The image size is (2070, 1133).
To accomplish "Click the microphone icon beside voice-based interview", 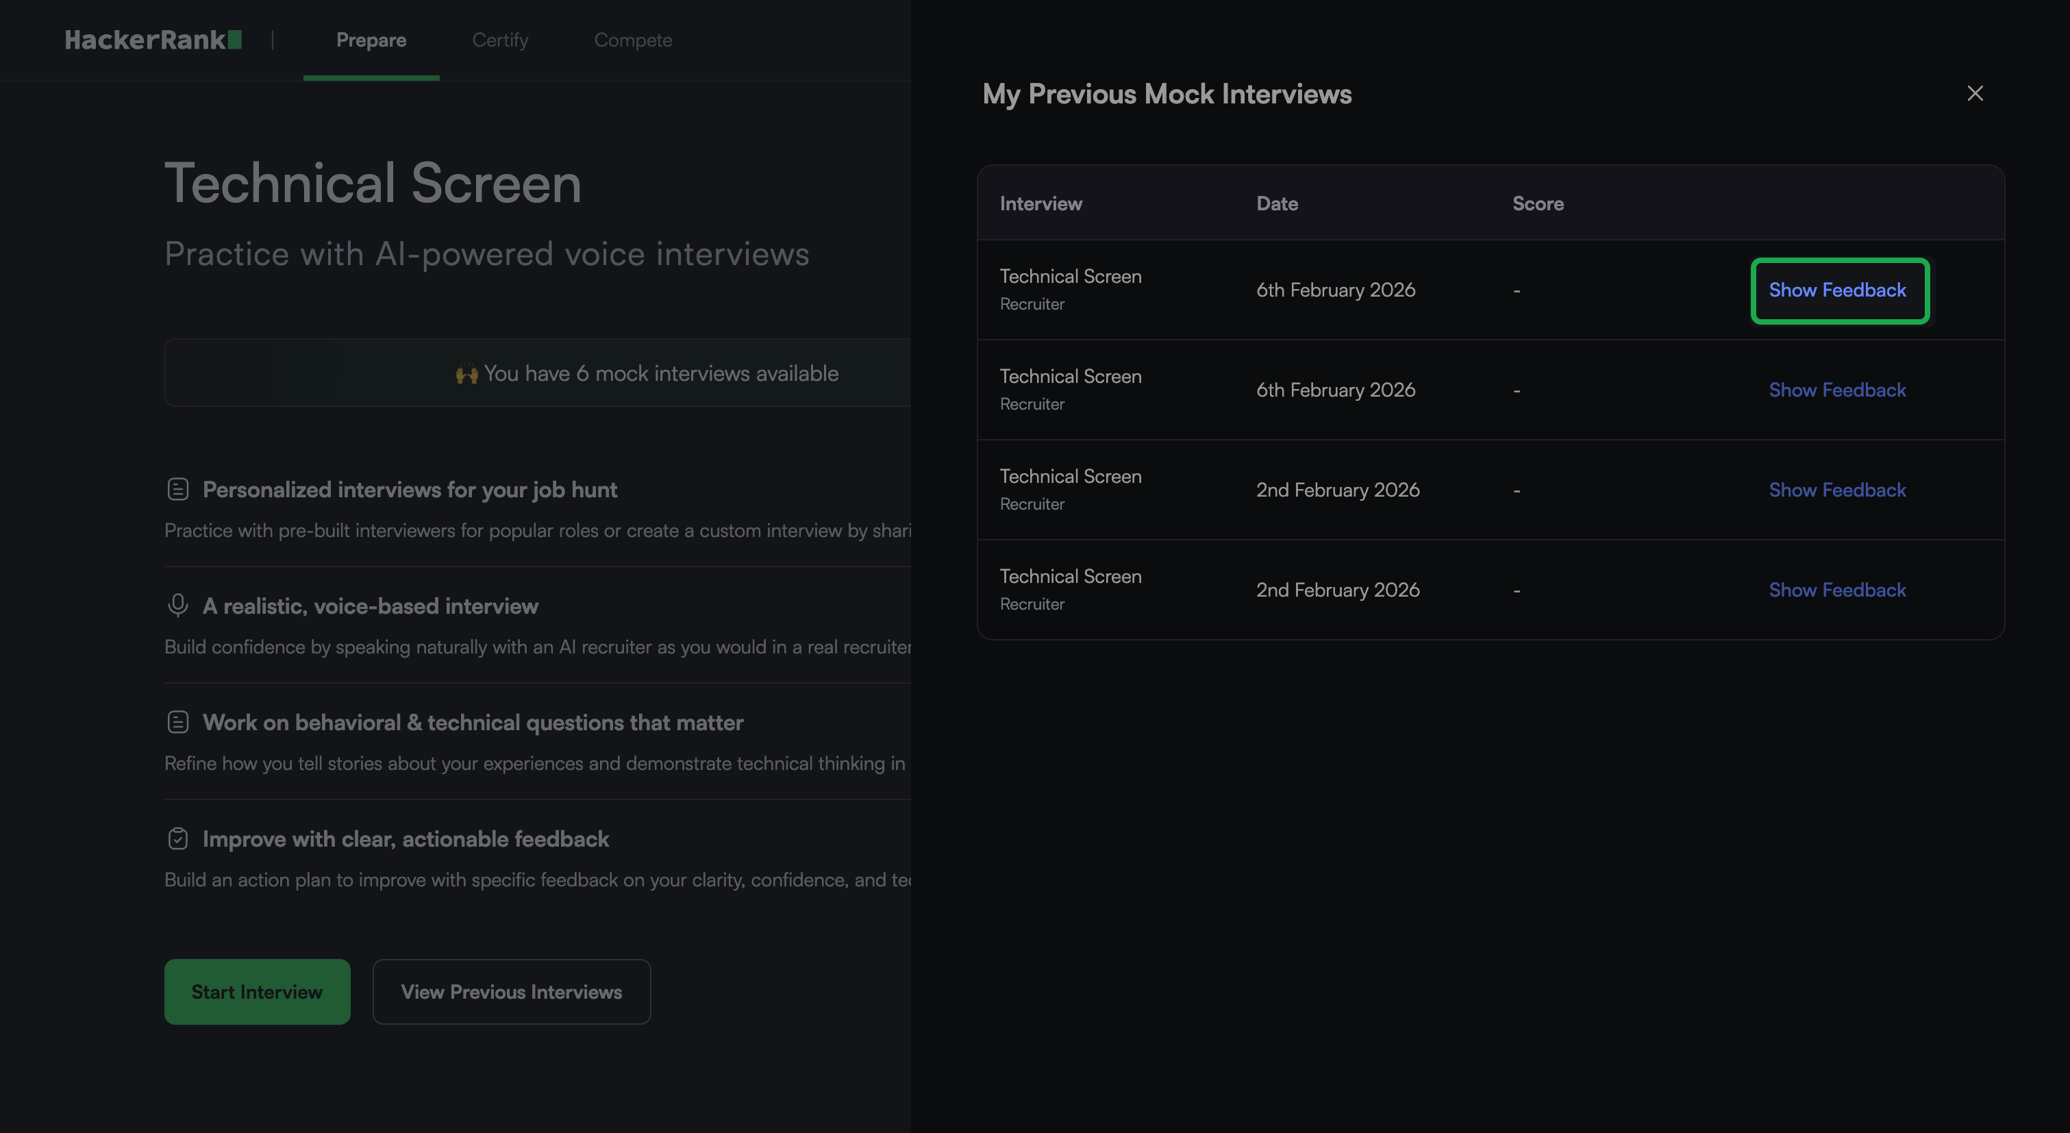I will point(177,605).
